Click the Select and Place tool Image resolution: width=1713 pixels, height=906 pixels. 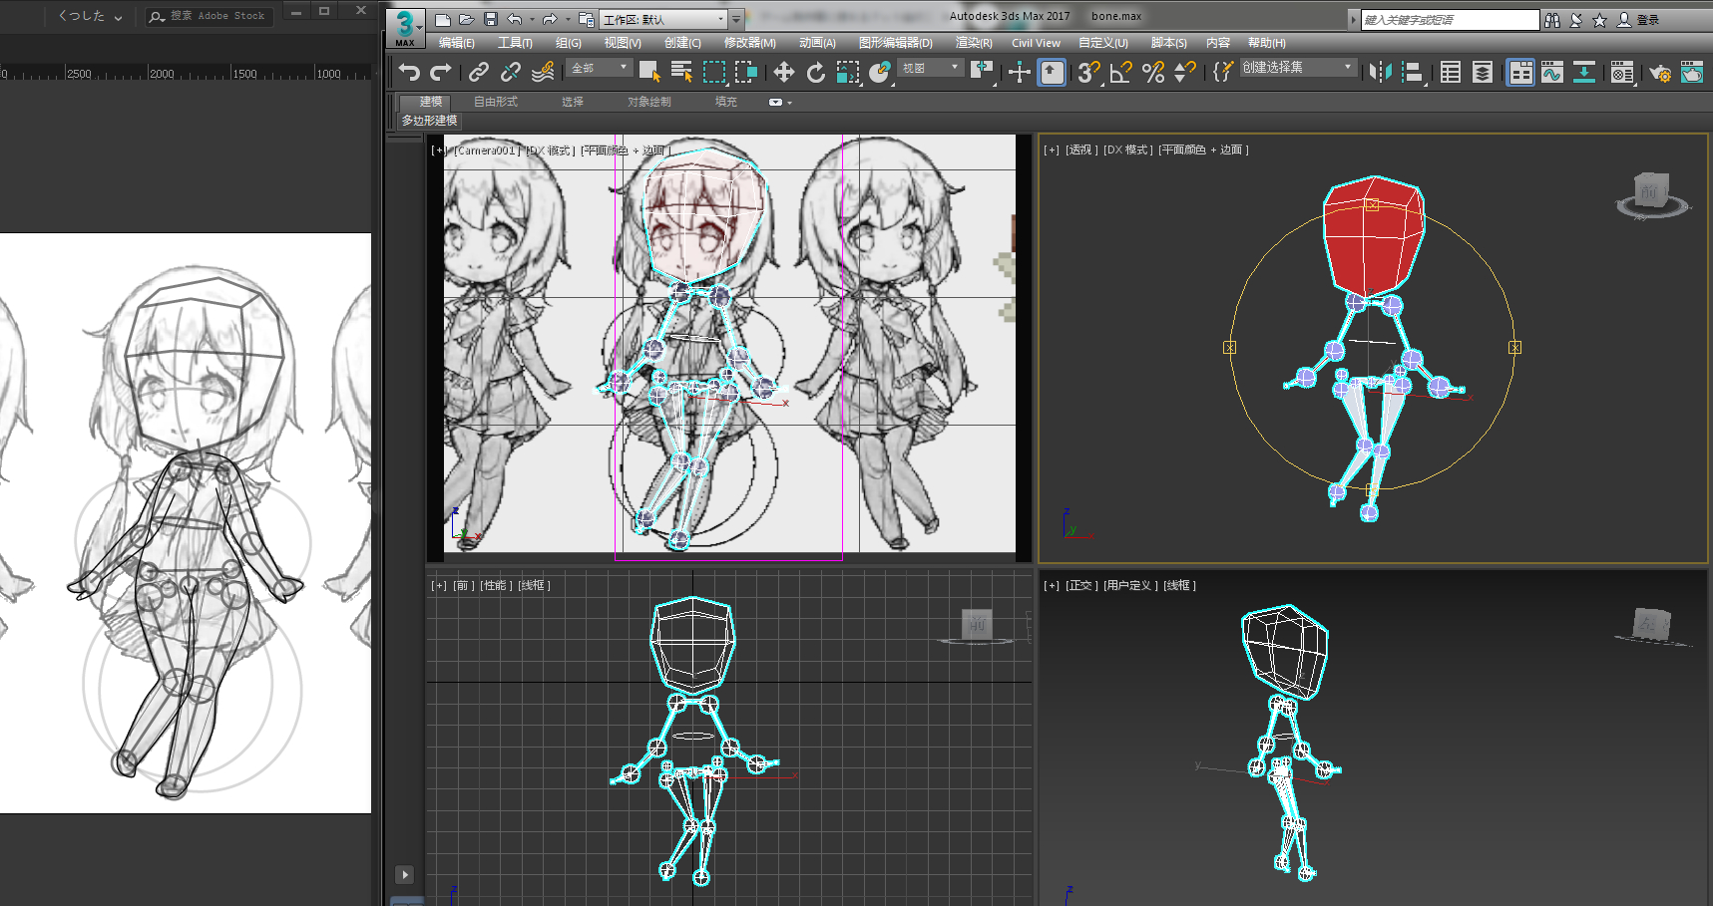pyautogui.click(x=880, y=72)
